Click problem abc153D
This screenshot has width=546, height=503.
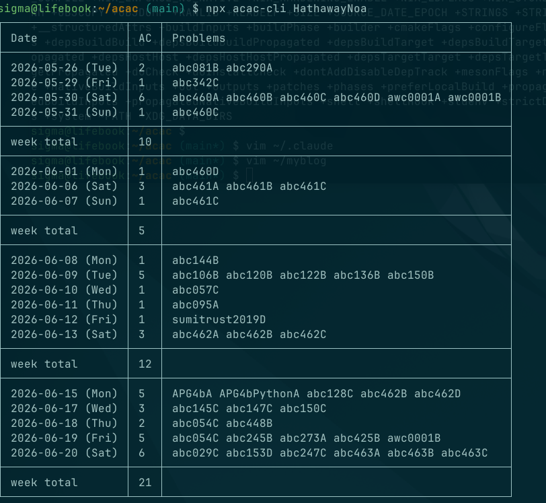click(x=249, y=453)
